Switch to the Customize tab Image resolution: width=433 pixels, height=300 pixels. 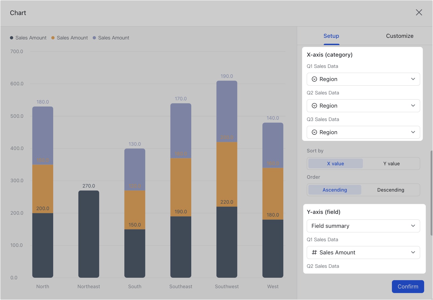click(400, 36)
